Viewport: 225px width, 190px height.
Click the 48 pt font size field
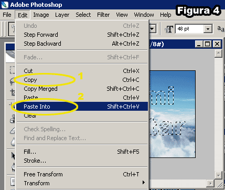(190, 29)
